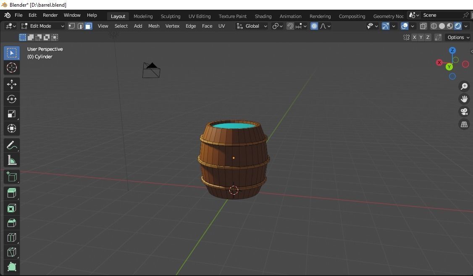This screenshot has height=276, width=473.
Task: Select the Add Cube tool
Action: click(11, 177)
